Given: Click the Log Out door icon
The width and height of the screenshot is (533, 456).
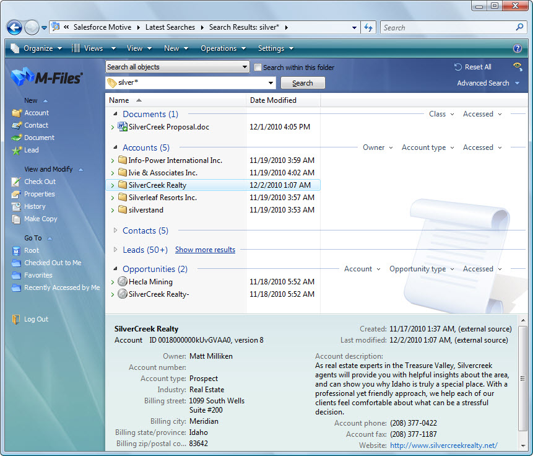Looking at the screenshot, I should tap(16, 319).
